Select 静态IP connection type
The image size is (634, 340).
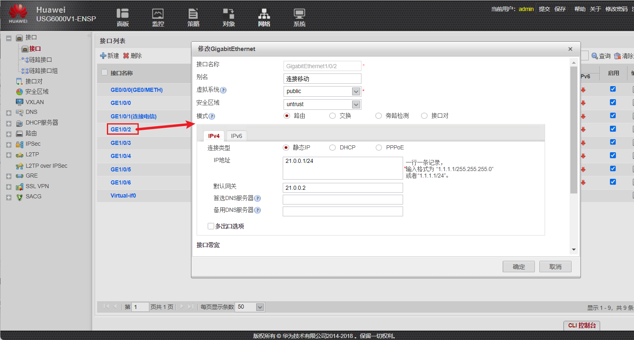(x=286, y=147)
